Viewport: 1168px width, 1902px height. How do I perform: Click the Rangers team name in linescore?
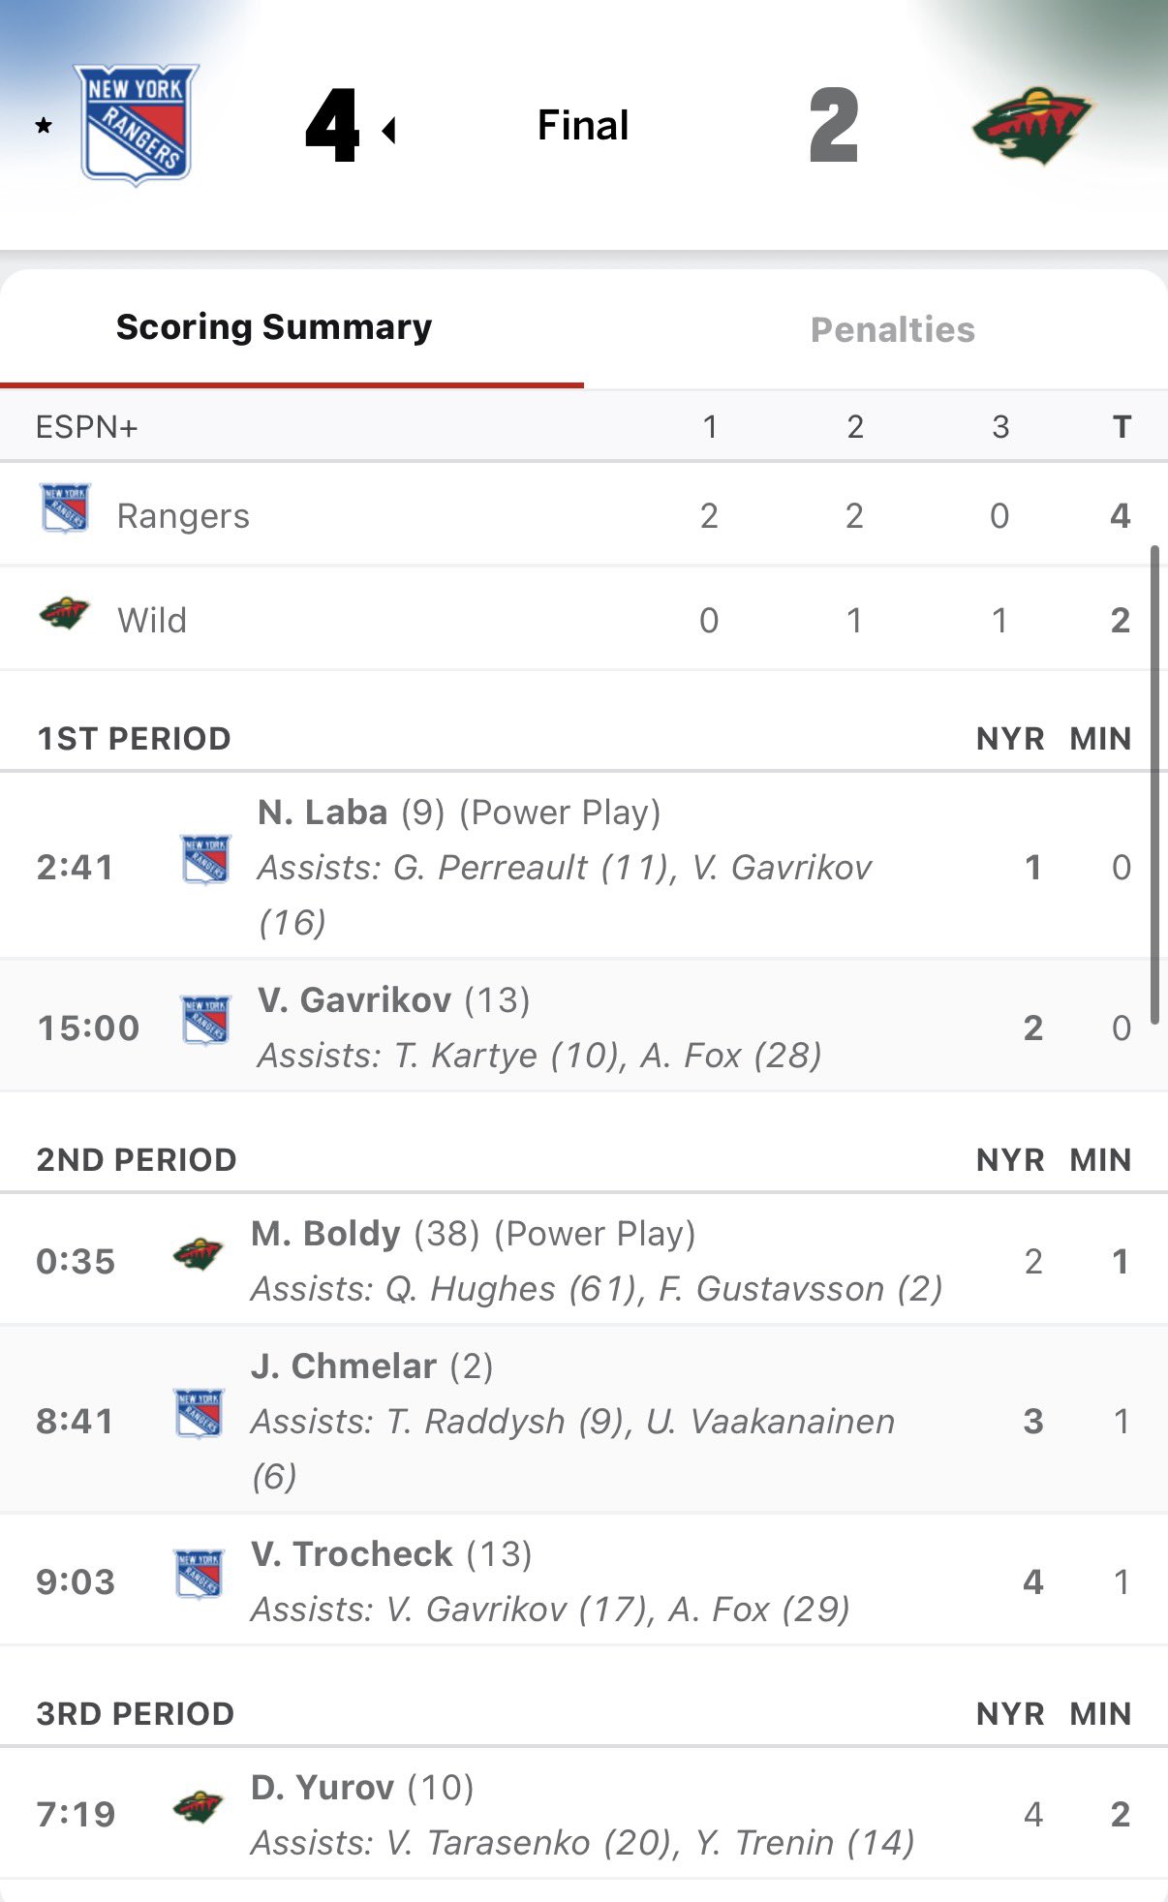[x=183, y=516]
